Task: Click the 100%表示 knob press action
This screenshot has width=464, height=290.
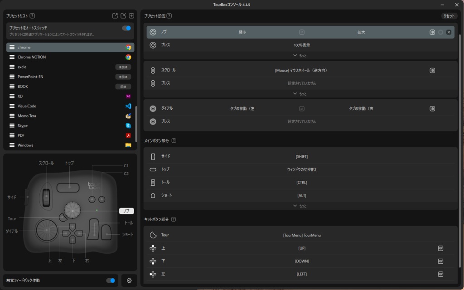Action: pyautogui.click(x=301, y=45)
